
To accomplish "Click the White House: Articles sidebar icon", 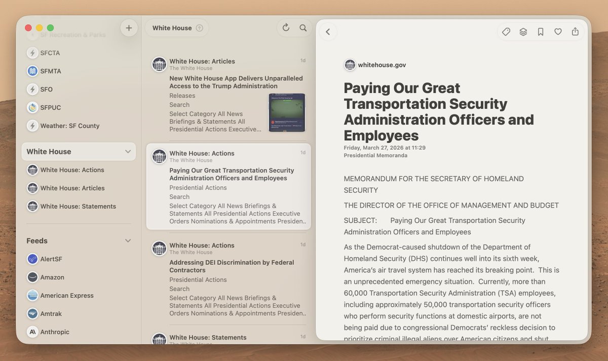I will coord(32,188).
